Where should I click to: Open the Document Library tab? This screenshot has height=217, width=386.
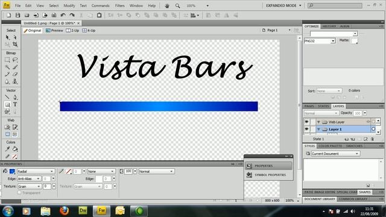point(320,199)
